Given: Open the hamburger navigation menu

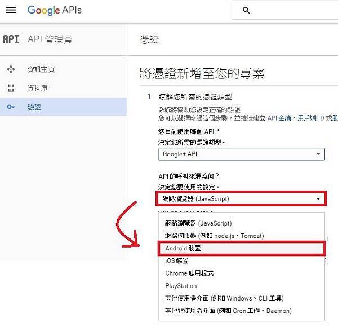Looking at the screenshot, I should (x=11, y=10).
